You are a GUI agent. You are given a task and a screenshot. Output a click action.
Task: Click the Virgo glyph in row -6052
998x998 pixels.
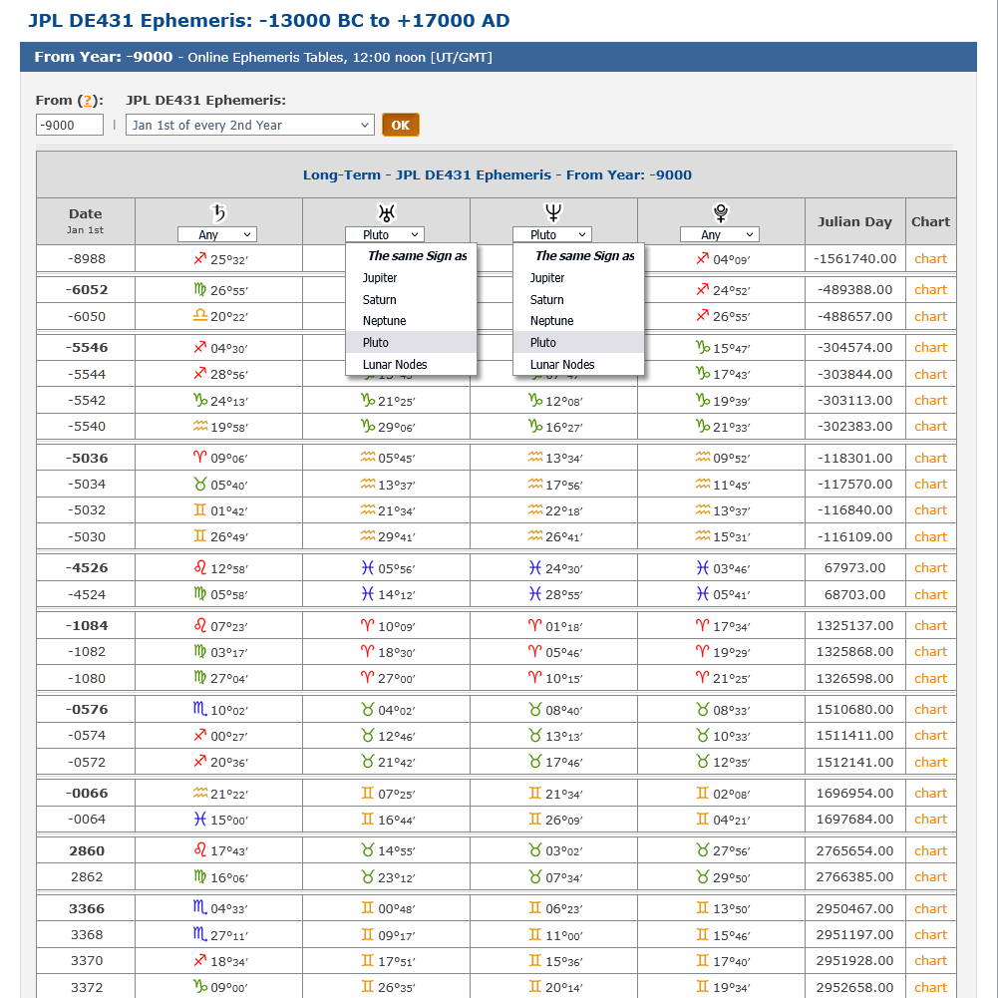click(x=199, y=290)
